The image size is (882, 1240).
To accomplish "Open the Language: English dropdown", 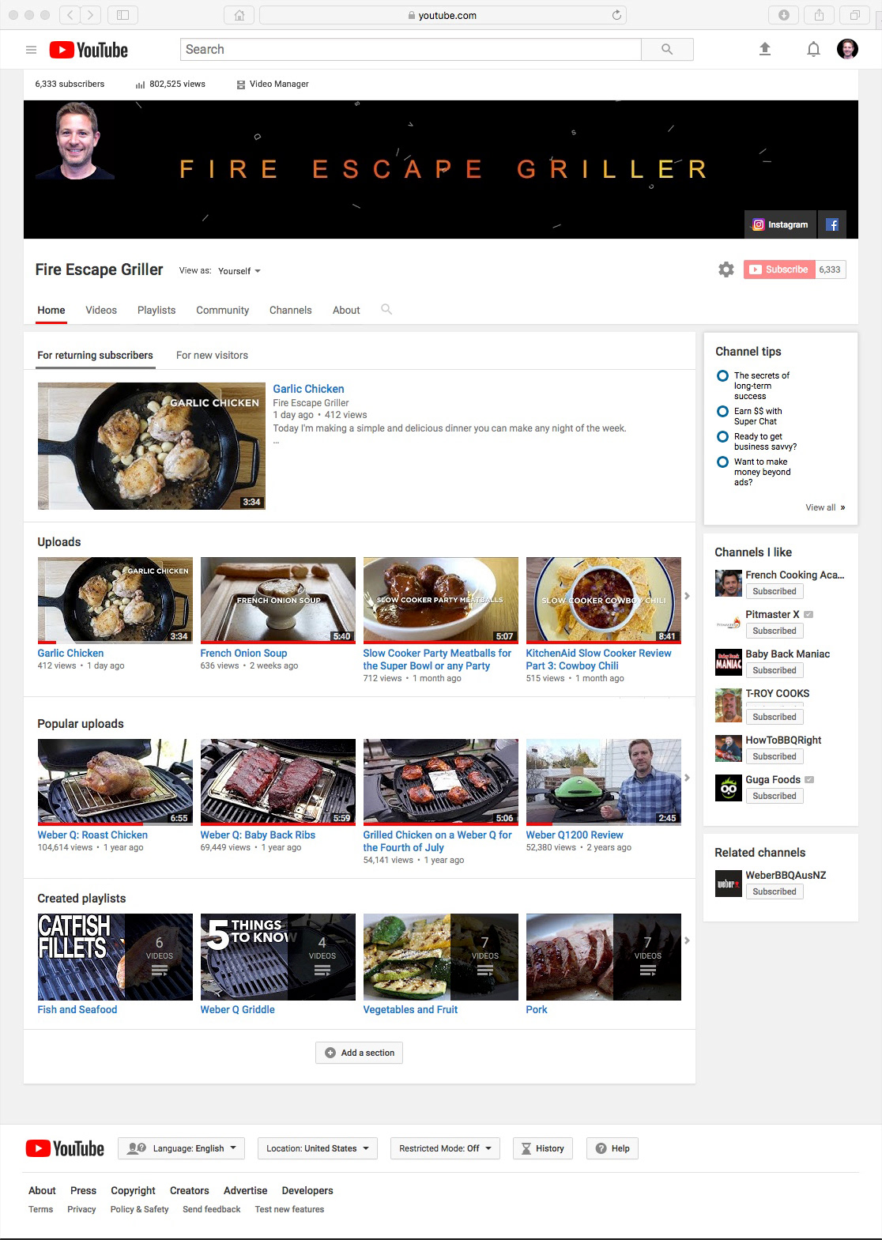I will pos(181,1148).
